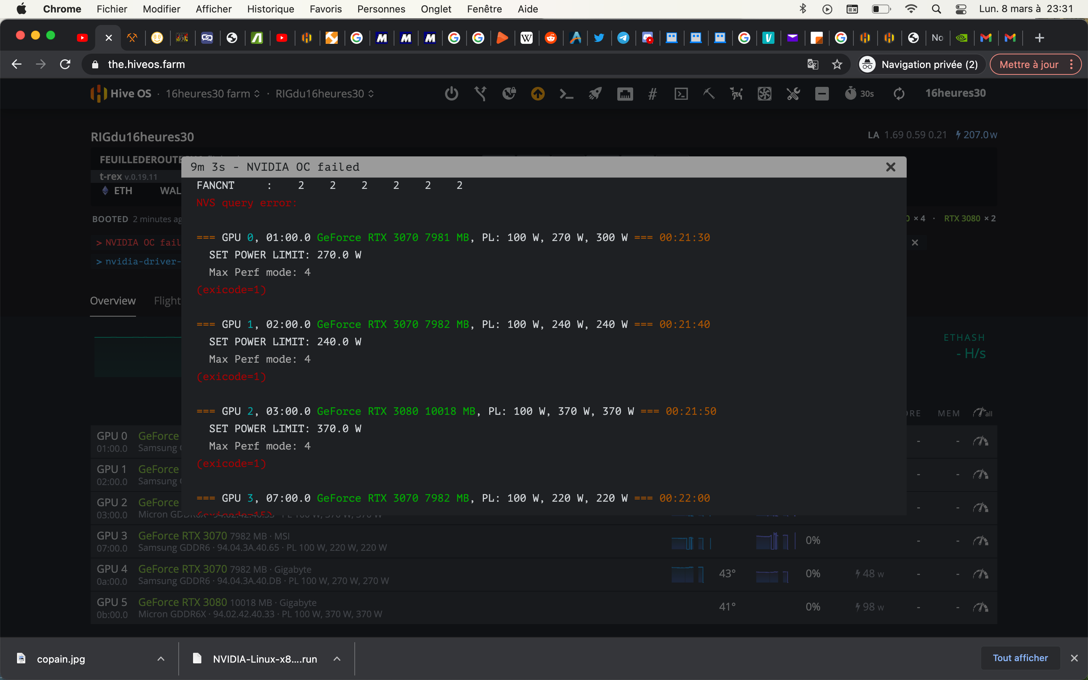This screenshot has height=680, width=1088.
Task: Click the run command prompt icon
Action: [566, 94]
